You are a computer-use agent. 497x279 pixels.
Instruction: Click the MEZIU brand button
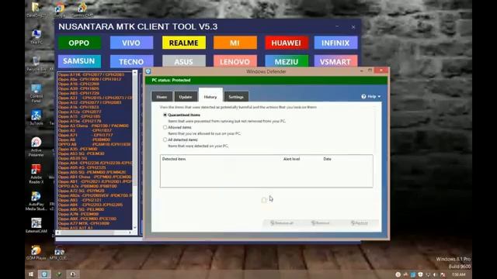[287, 61]
